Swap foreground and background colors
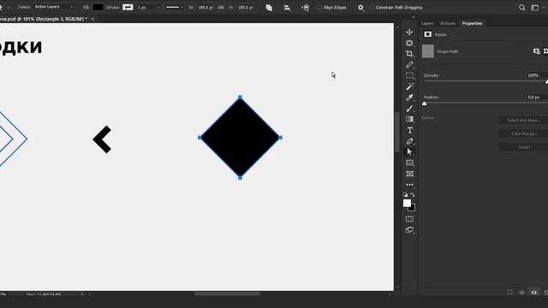This screenshot has height=308, width=548. pyautogui.click(x=413, y=195)
